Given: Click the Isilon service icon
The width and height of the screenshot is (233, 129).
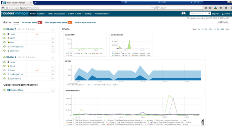Looking at the screenshot, I should point(9,70).
